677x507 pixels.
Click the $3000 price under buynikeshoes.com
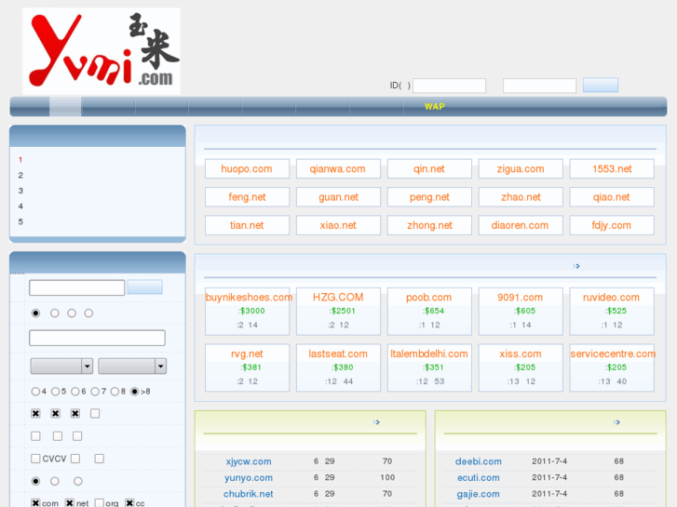pos(252,311)
